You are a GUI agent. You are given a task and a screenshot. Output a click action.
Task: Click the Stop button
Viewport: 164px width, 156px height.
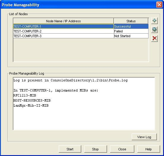pyautogui.click(x=95, y=149)
